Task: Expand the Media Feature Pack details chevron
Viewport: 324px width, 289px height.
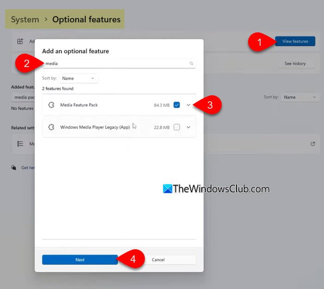Action: pyautogui.click(x=188, y=105)
